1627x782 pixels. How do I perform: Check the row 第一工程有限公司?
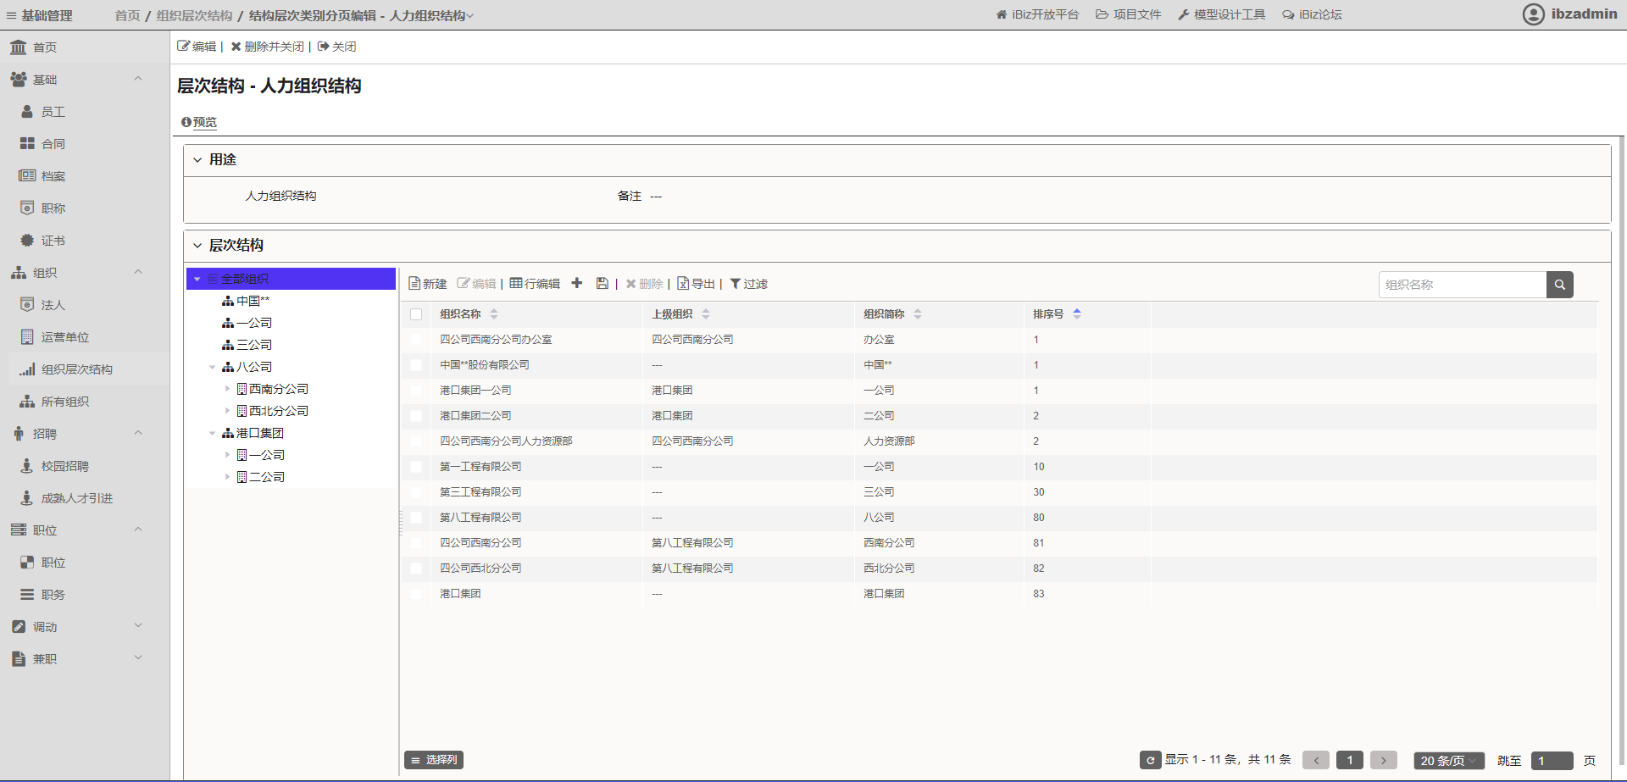(x=416, y=467)
